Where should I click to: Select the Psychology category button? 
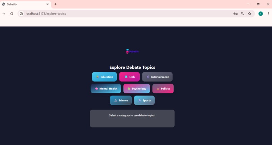click(137, 89)
